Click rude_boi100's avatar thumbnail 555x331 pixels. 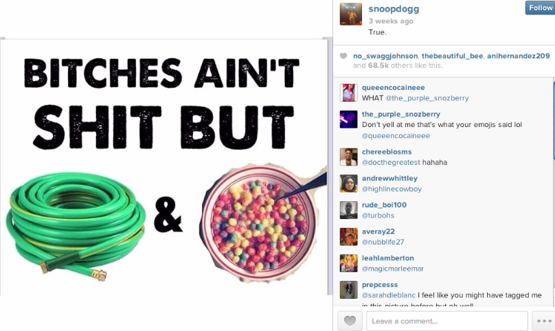(x=349, y=210)
